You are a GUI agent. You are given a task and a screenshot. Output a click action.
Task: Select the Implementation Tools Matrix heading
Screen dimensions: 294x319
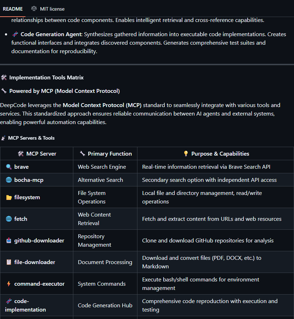46,78
